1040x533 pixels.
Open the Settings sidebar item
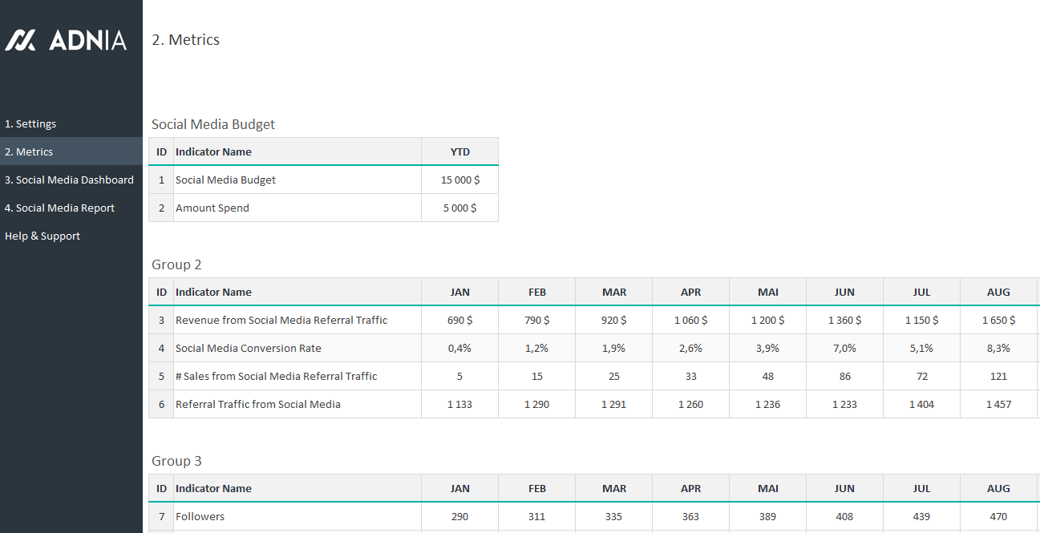click(x=30, y=124)
